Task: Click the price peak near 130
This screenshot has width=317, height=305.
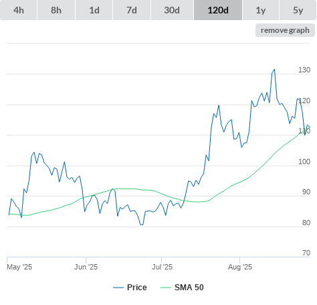Action: (x=274, y=70)
